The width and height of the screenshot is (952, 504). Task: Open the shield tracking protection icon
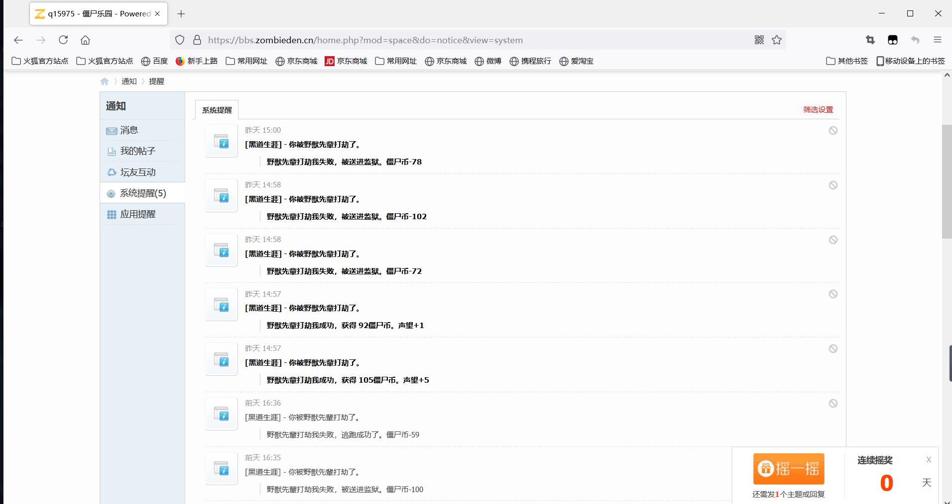tap(180, 40)
